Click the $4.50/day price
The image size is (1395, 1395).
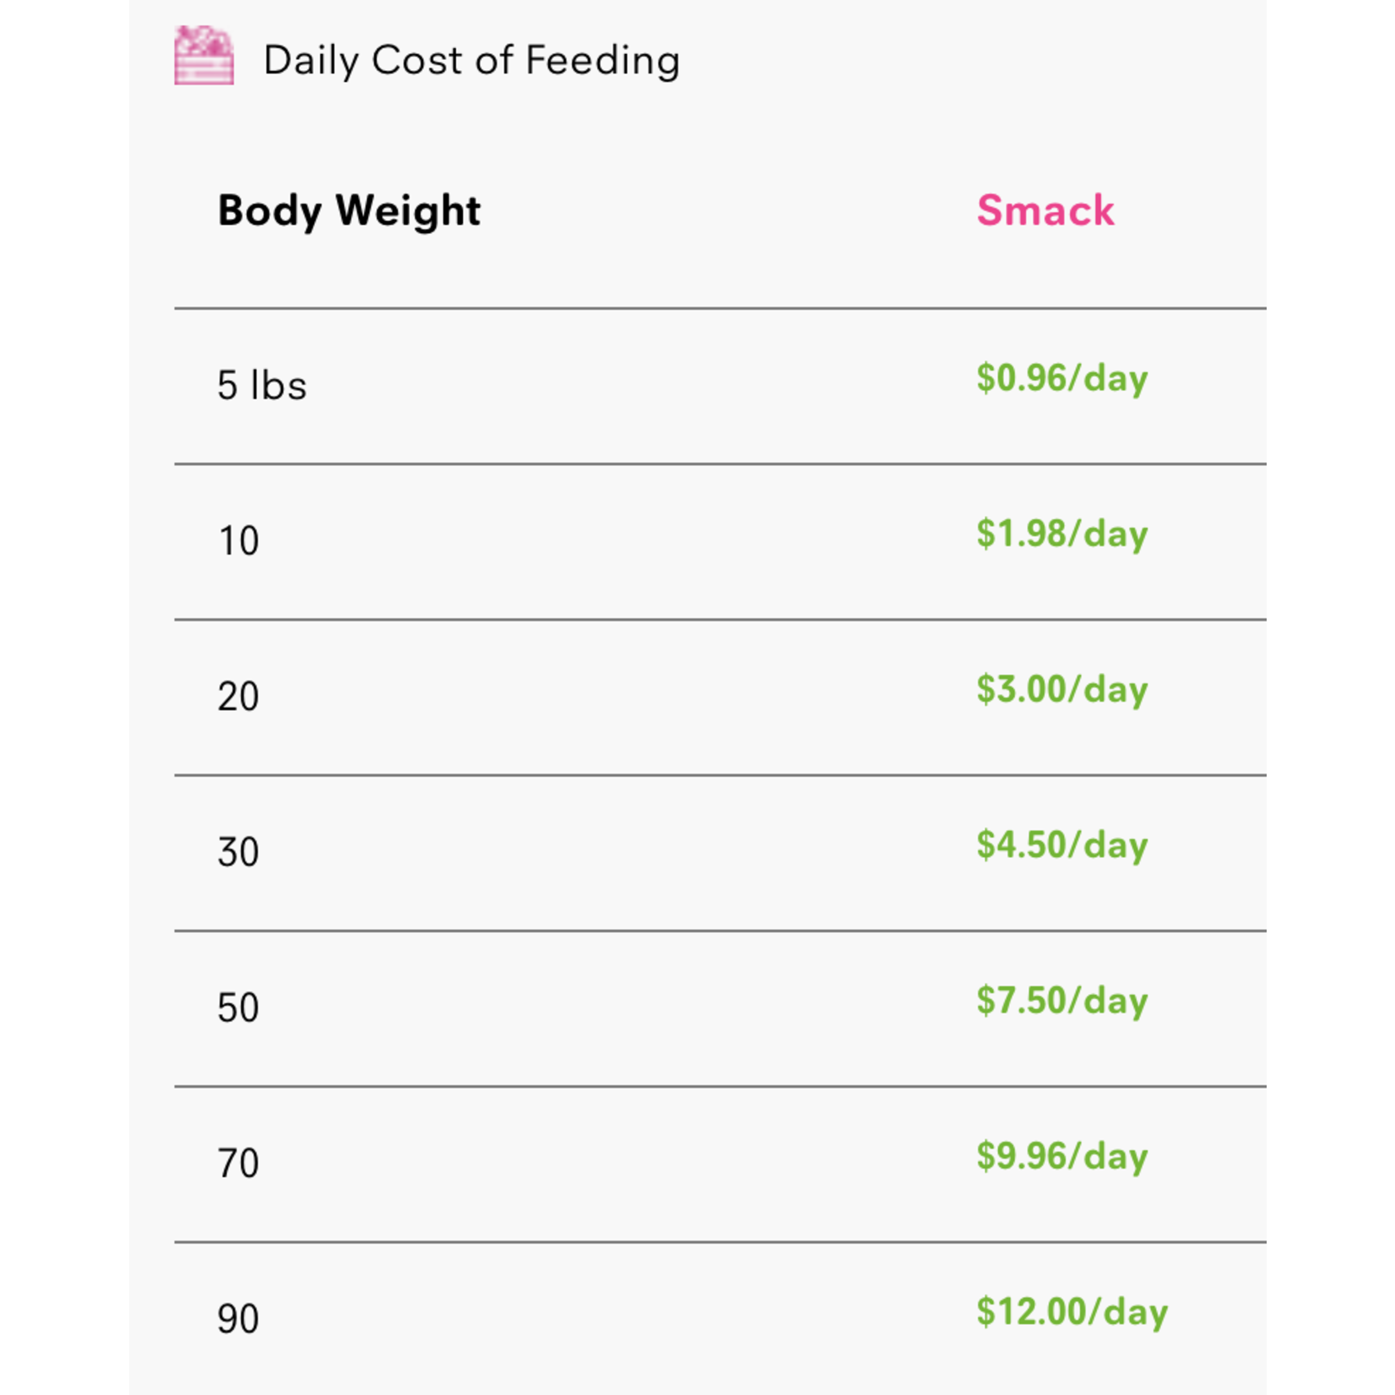pos(1062,845)
